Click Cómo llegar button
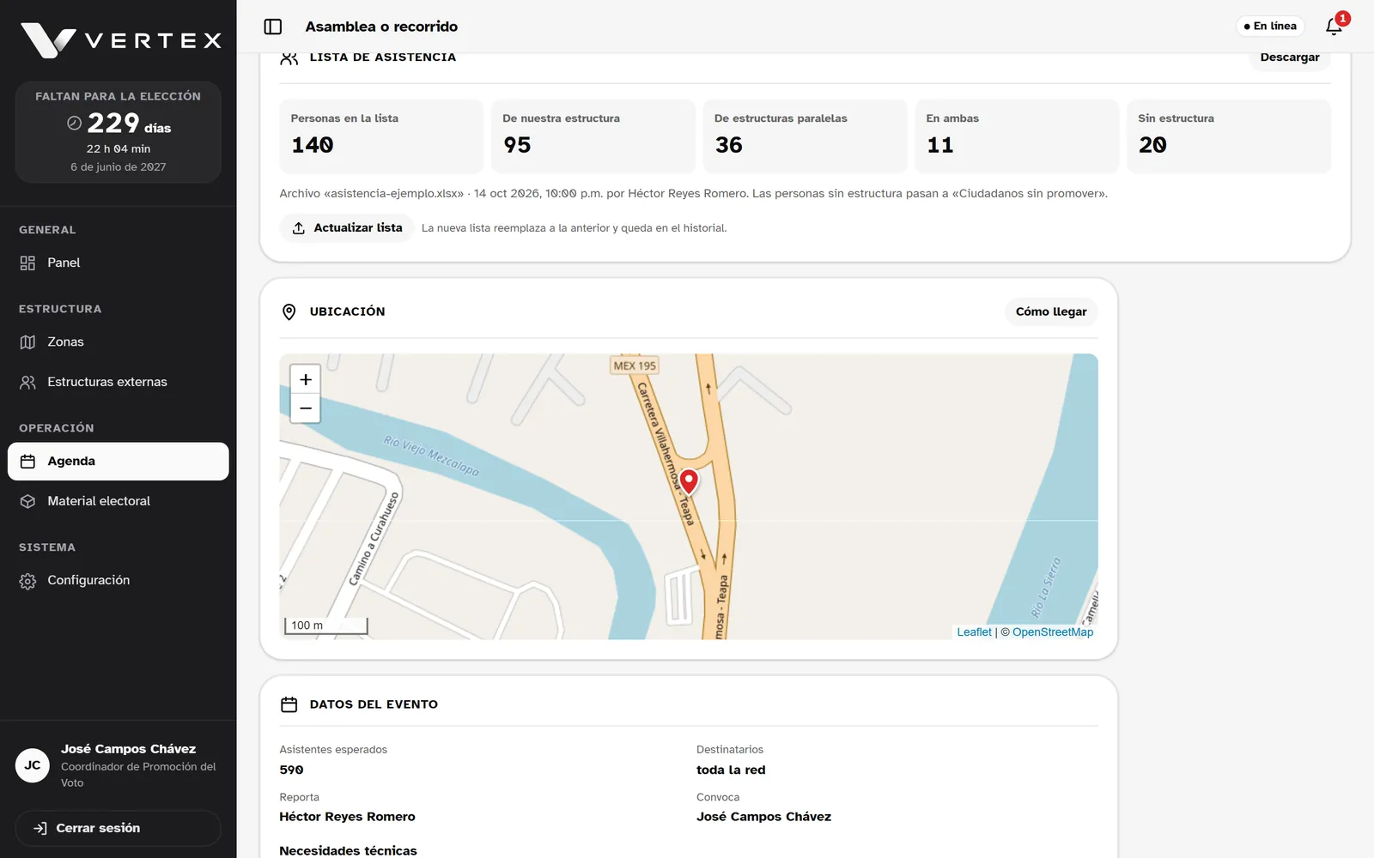1374x858 pixels. [1051, 312]
